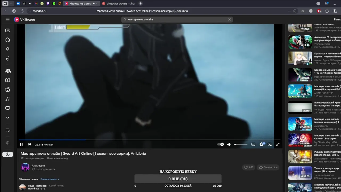Open the red opera-style extension icon

click(319, 11)
